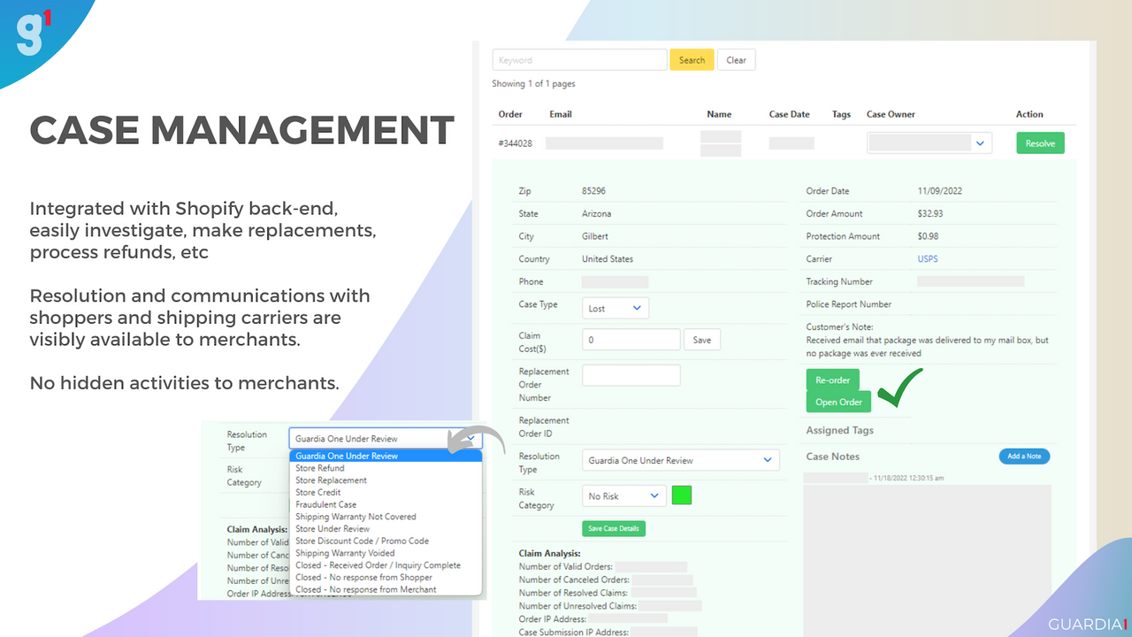This screenshot has height=637, width=1132.
Task: Click the Re-order button
Action: (x=832, y=380)
